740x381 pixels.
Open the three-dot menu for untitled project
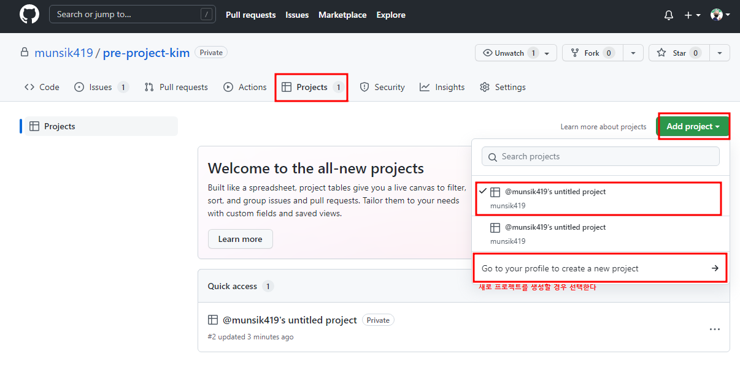point(715,329)
